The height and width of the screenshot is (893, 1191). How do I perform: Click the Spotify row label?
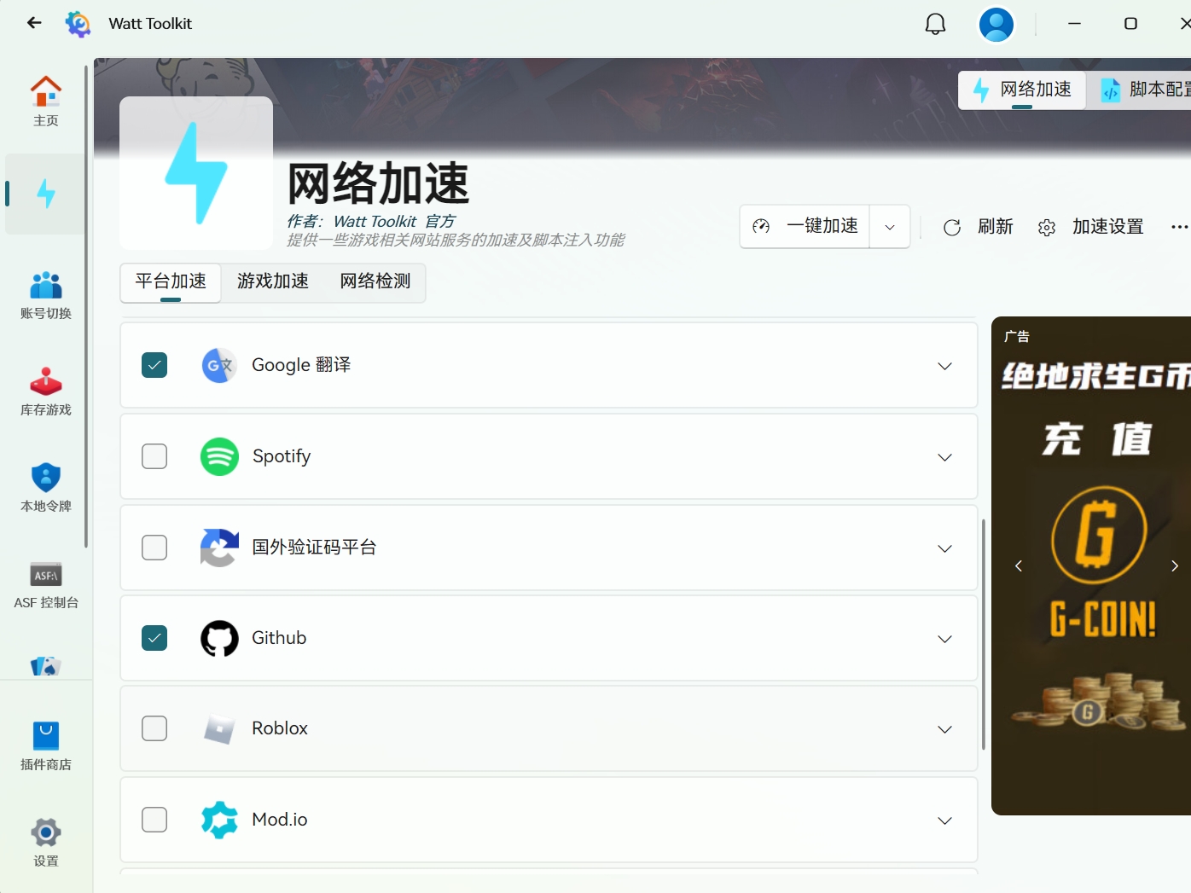tap(282, 456)
